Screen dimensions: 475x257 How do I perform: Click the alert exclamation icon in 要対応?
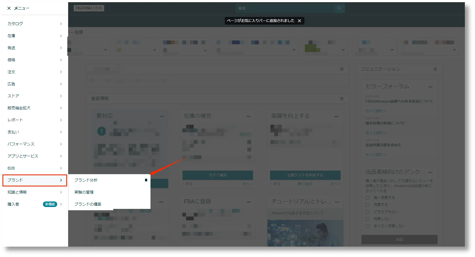click(x=102, y=131)
